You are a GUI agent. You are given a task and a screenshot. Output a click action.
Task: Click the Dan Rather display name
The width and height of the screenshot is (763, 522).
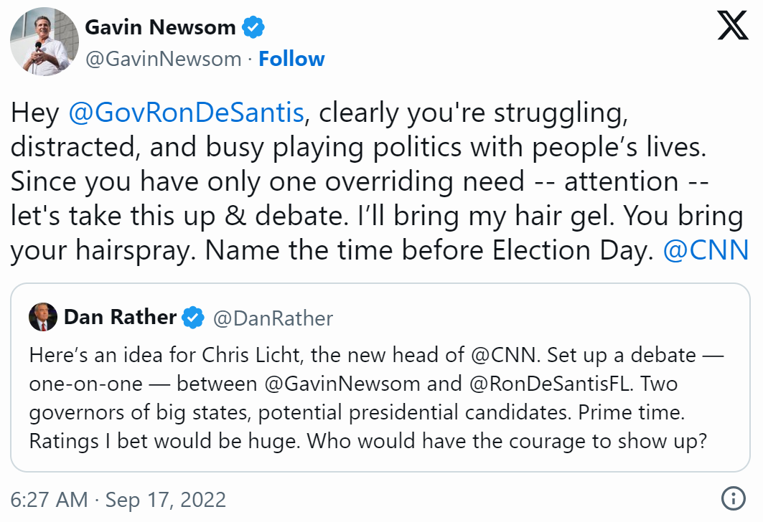click(120, 317)
